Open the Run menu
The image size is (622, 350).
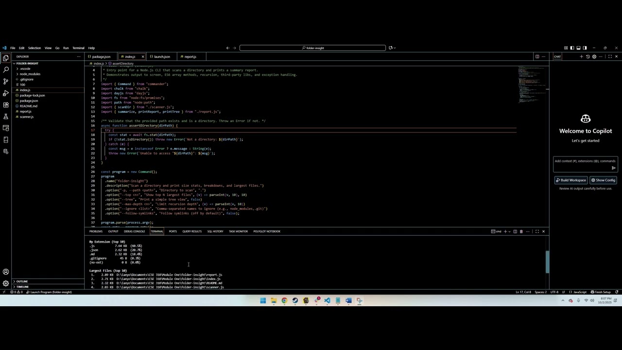pos(66,48)
